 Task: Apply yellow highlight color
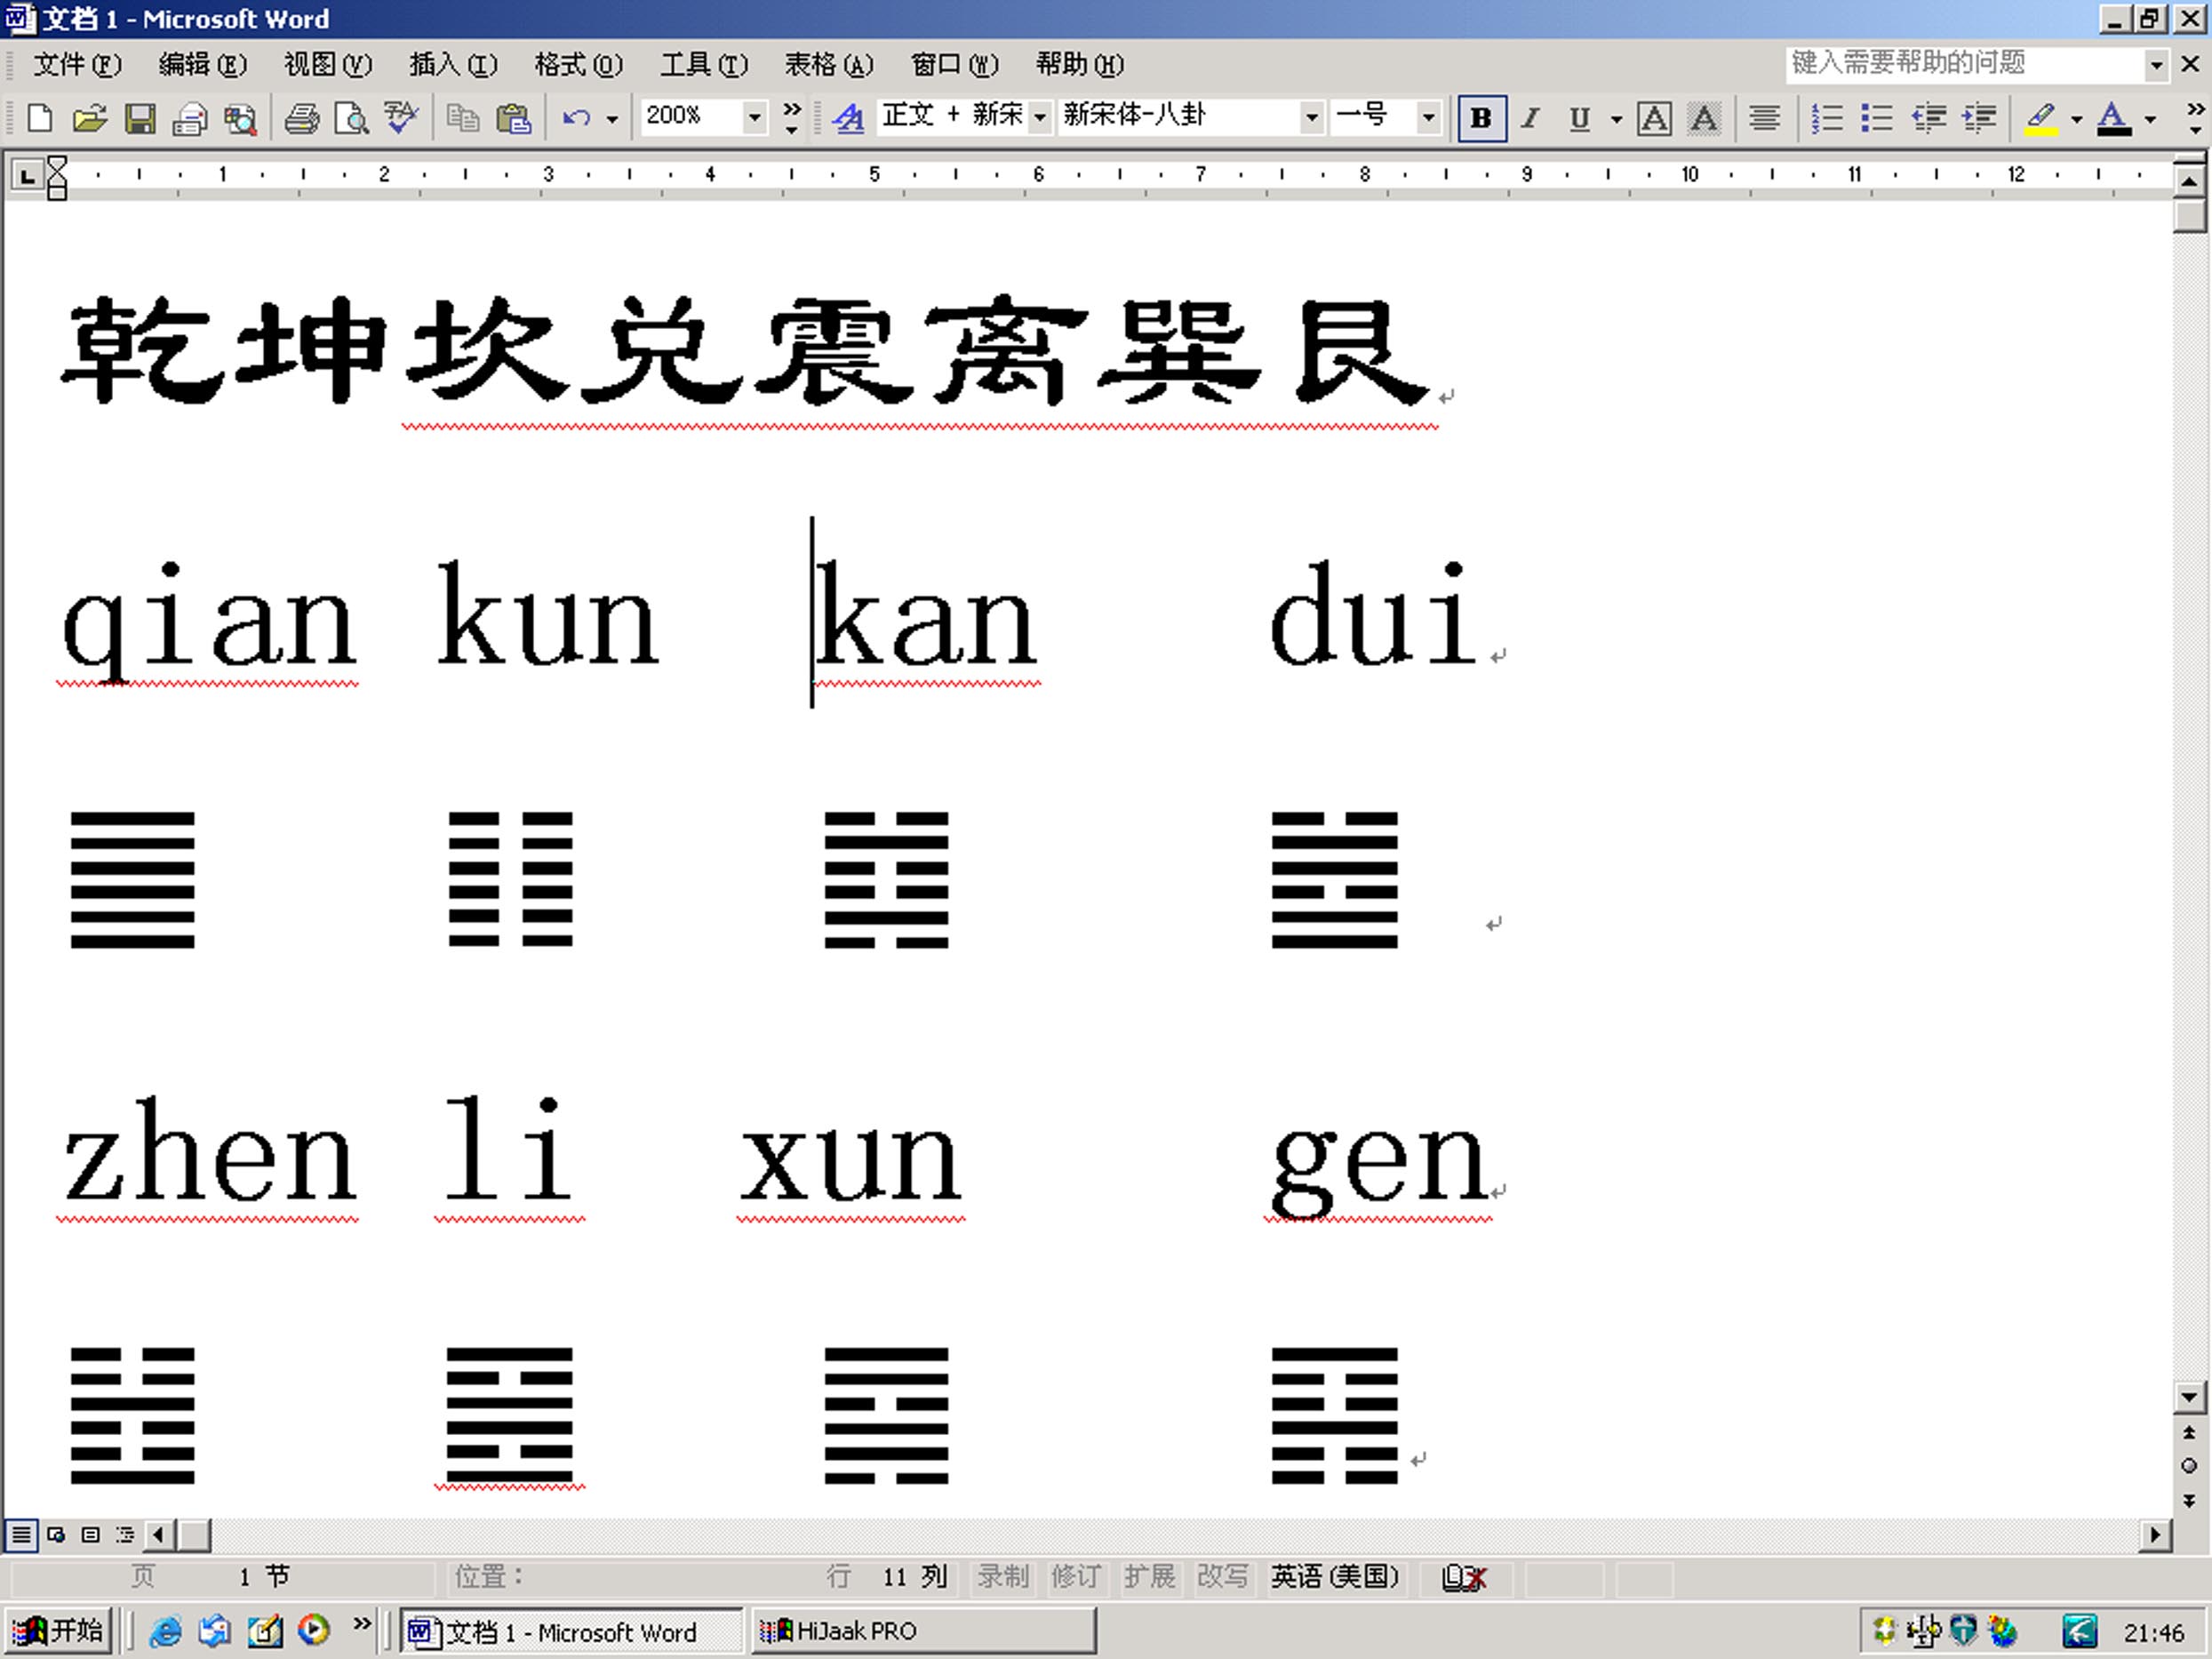pos(2040,119)
